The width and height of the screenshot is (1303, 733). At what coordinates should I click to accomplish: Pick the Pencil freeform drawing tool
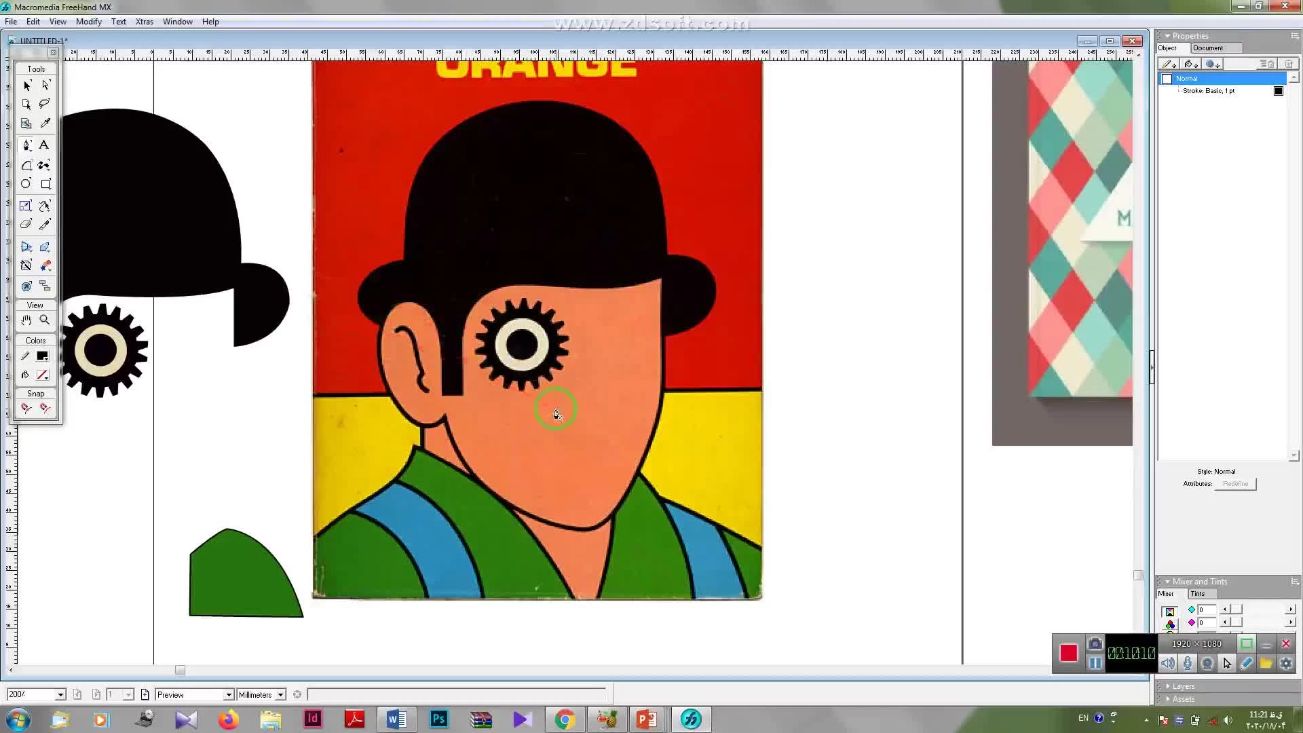point(45,165)
